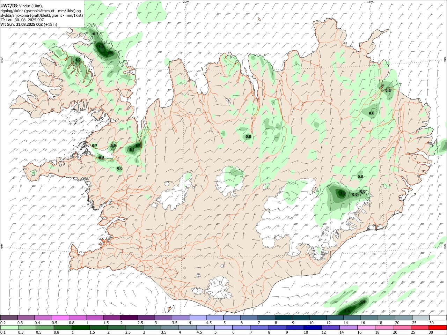Select bright pink upper swatch between 0.5 and 0.8
The width and height of the screenshot is (447, 335).
60,318
